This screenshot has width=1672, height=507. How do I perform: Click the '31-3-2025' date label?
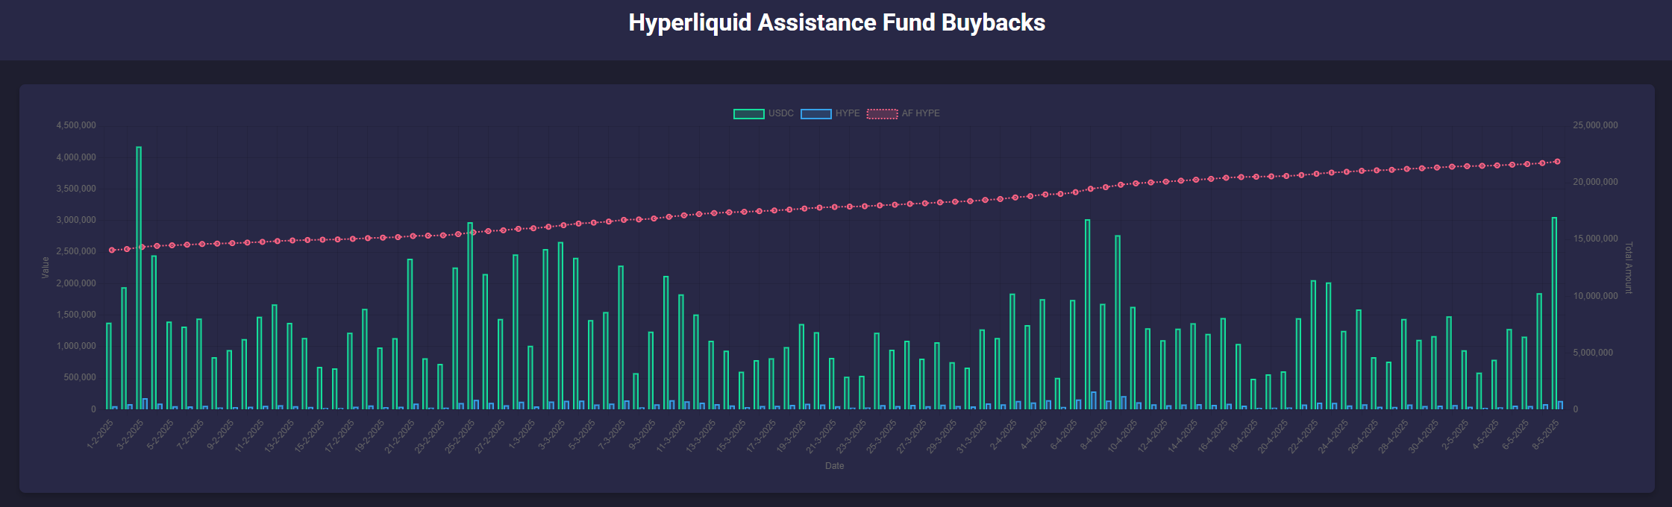972,436
